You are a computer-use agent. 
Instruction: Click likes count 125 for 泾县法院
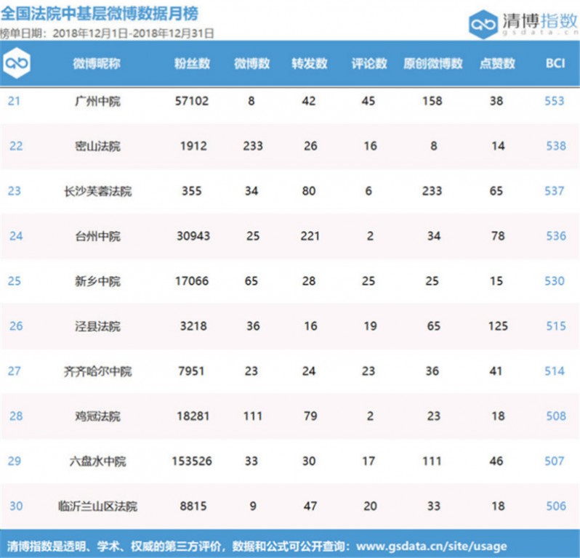pyautogui.click(x=498, y=326)
